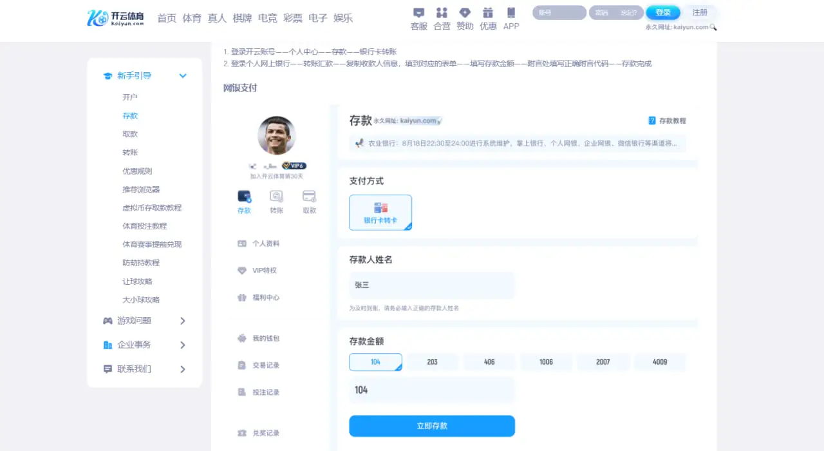Select the 取款 withdrawal icon in profile panel
Screen dimensions: 824x451
(308, 200)
